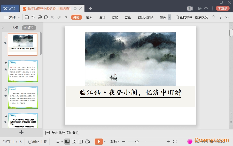Click animation star icon of slide 1
The image size is (233, 146).
pos(5,43)
